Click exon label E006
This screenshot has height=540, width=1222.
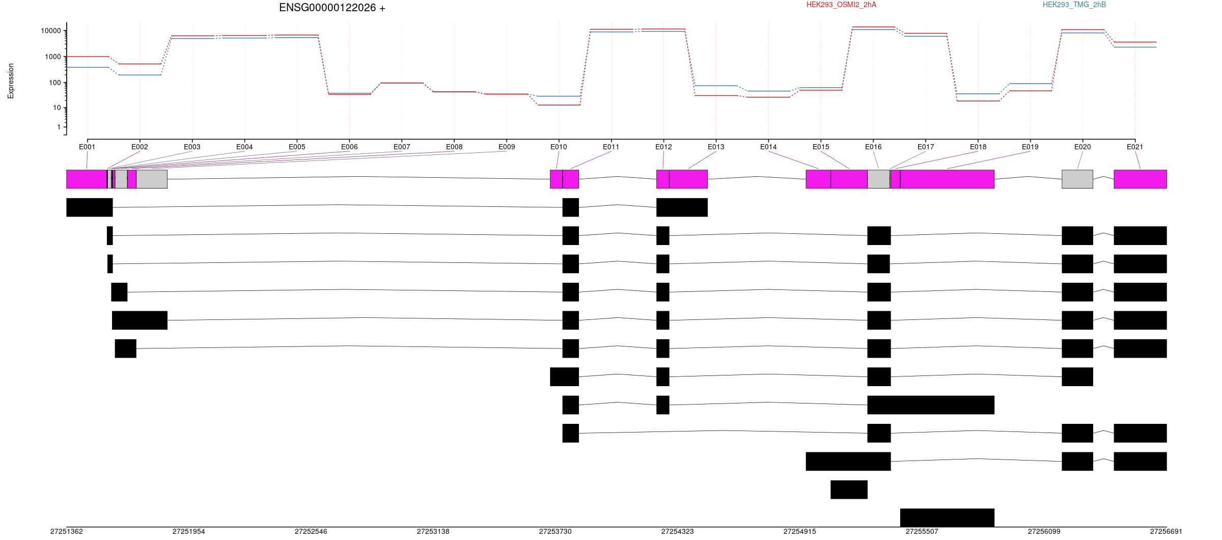(349, 147)
